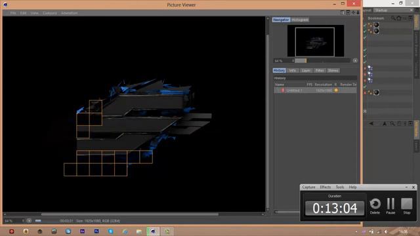Stop the screen recording
This screenshot has width=420, height=236.
pos(407,206)
